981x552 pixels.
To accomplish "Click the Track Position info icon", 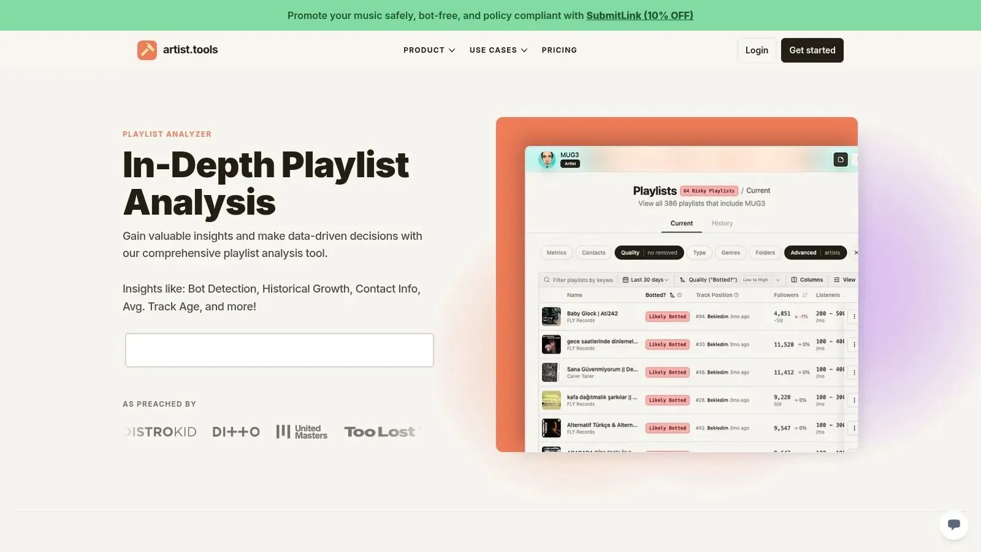I will point(736,295).
